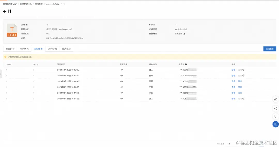This screenshot has width=279, height=147.
Task: Click 查看 for the 15:14:52 record
Action: [233, 76]
